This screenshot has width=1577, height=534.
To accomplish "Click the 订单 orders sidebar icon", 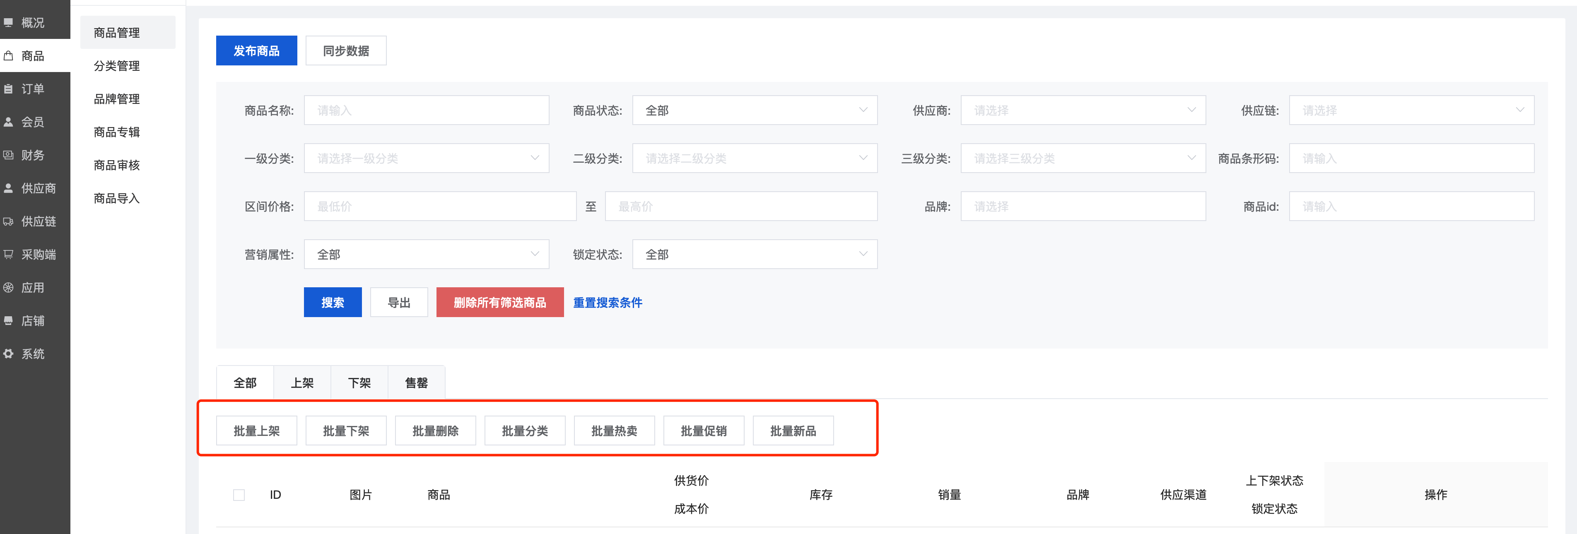I will pos(9,89).
